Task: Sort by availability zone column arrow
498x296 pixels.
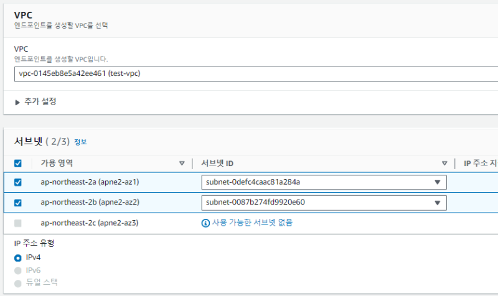Action: click(182, 164)
